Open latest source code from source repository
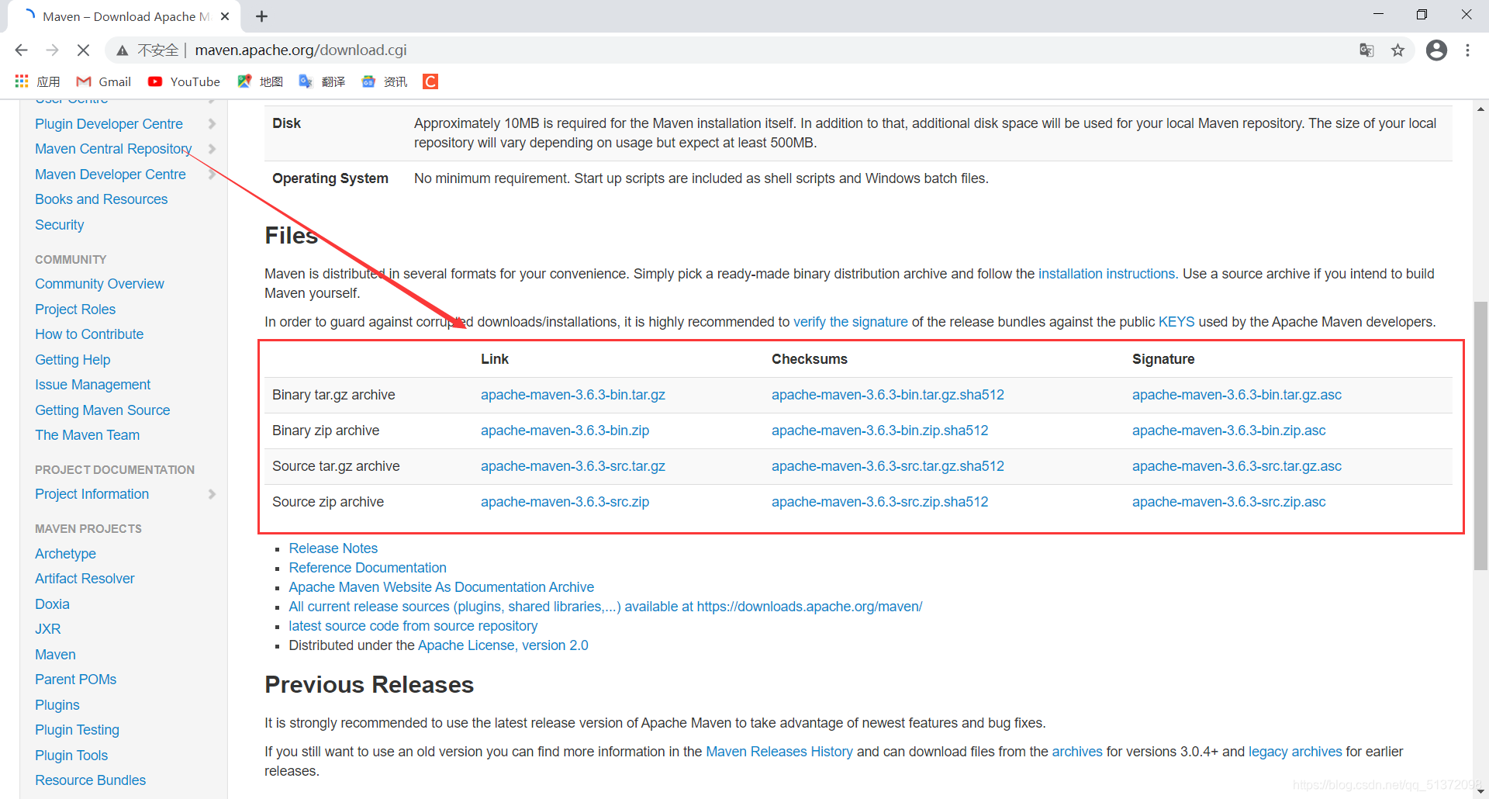Viewport: 1489px width, 799px height. pos(413,626)
